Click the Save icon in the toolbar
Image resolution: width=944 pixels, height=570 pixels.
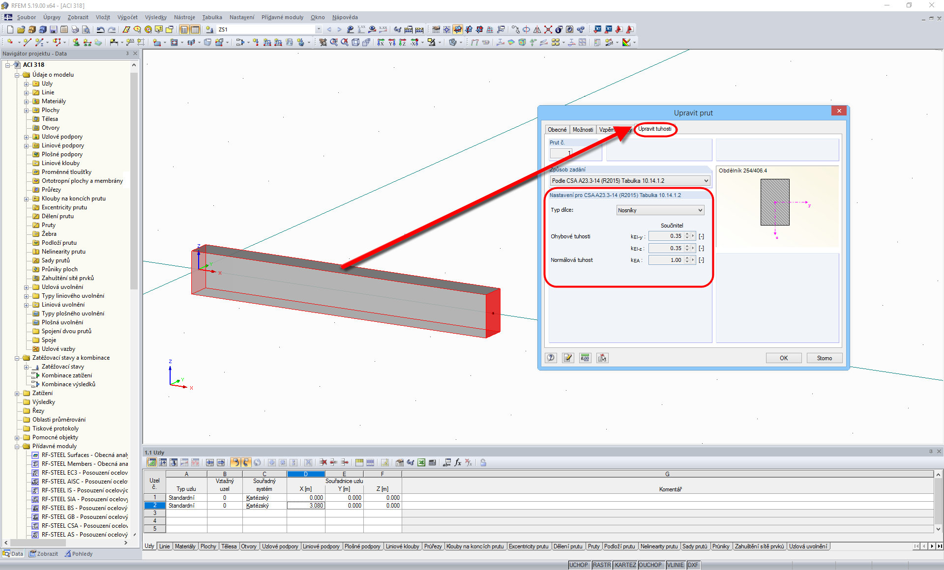(x=53, y=29)
